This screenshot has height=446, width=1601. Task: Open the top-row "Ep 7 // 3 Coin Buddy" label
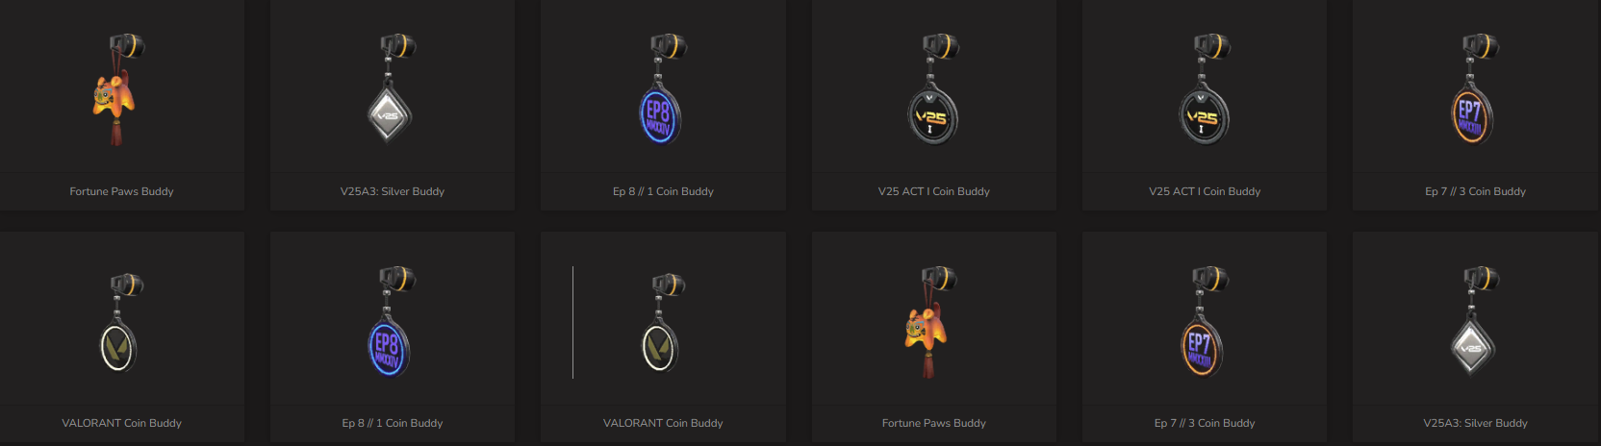point(1475,191)
